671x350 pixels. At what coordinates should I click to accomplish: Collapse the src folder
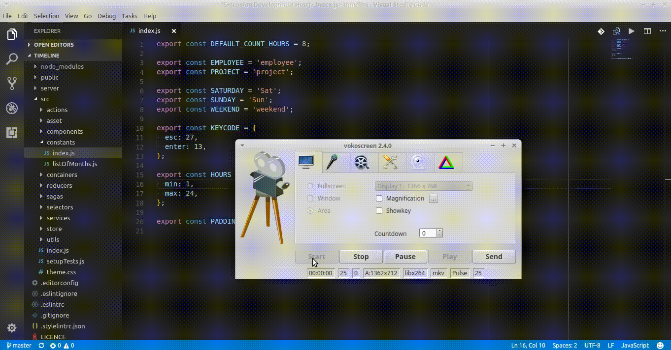click(x=45, y=99)
